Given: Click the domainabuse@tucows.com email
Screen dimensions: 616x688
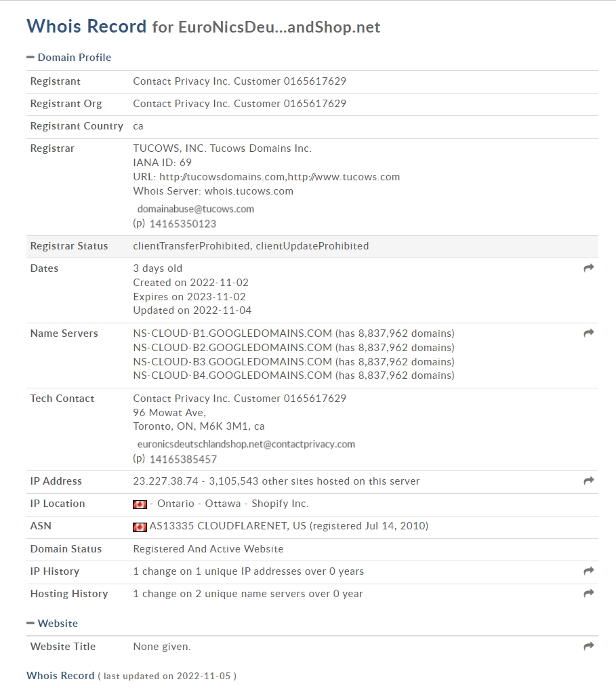Looking at the screenshot, I should (196, 209).
